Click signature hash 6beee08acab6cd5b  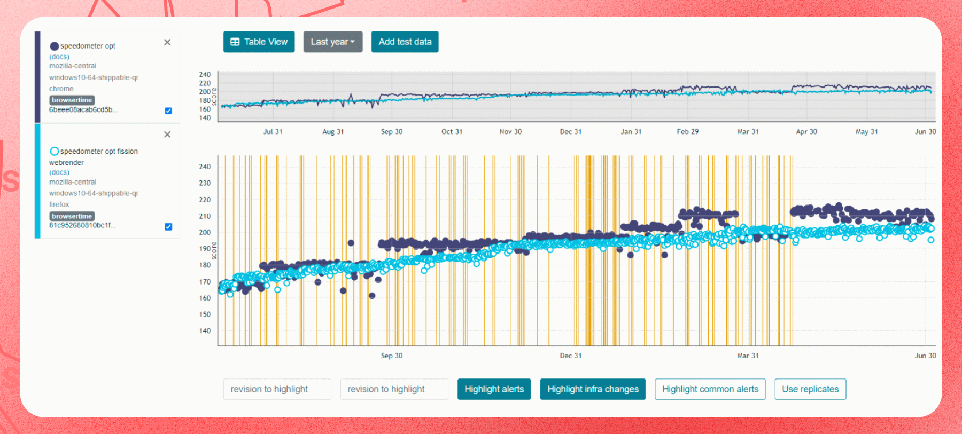point(83,110)
